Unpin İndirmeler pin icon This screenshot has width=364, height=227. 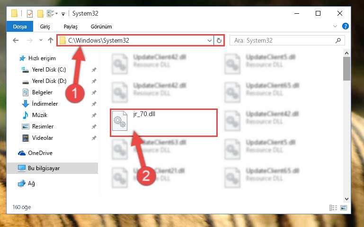94,104
